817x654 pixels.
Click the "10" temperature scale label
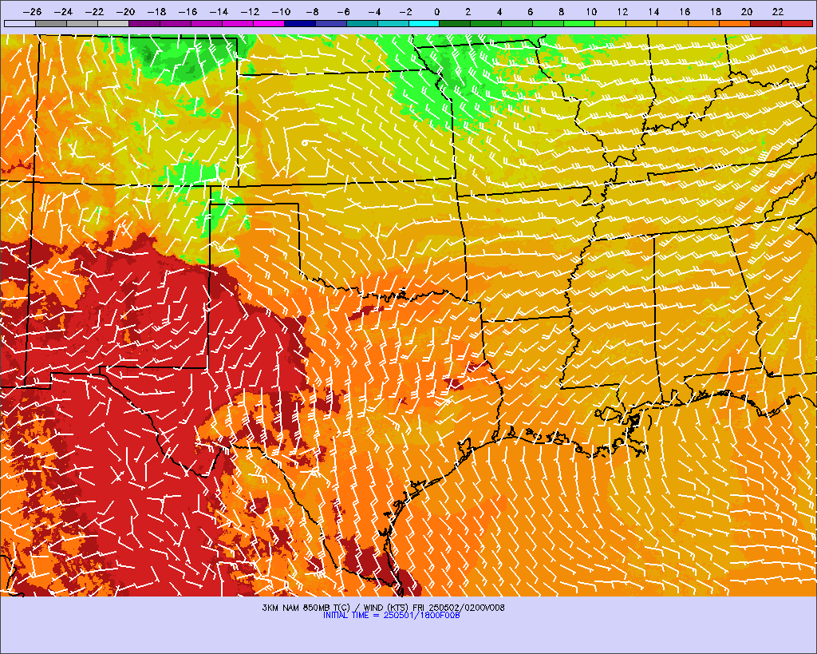[x=591, y=12]
